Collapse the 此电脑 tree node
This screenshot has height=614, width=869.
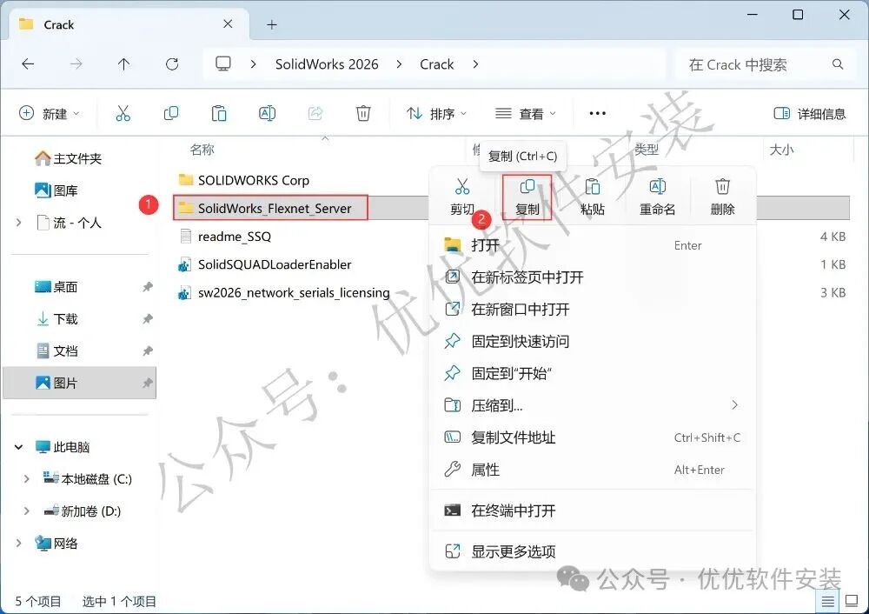click(19, 447)
